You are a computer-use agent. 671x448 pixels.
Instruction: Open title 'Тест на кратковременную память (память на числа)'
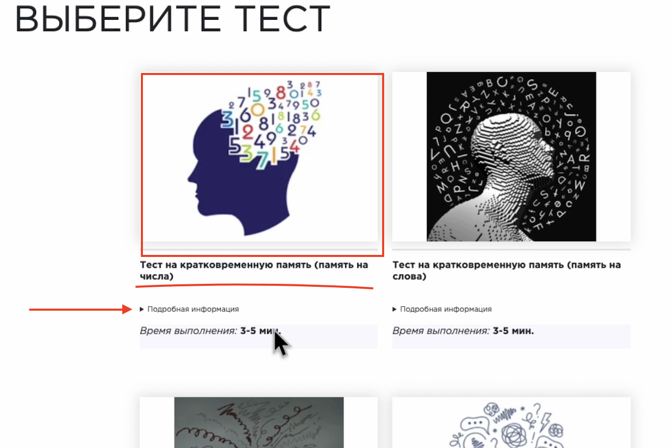pos(254,271)
